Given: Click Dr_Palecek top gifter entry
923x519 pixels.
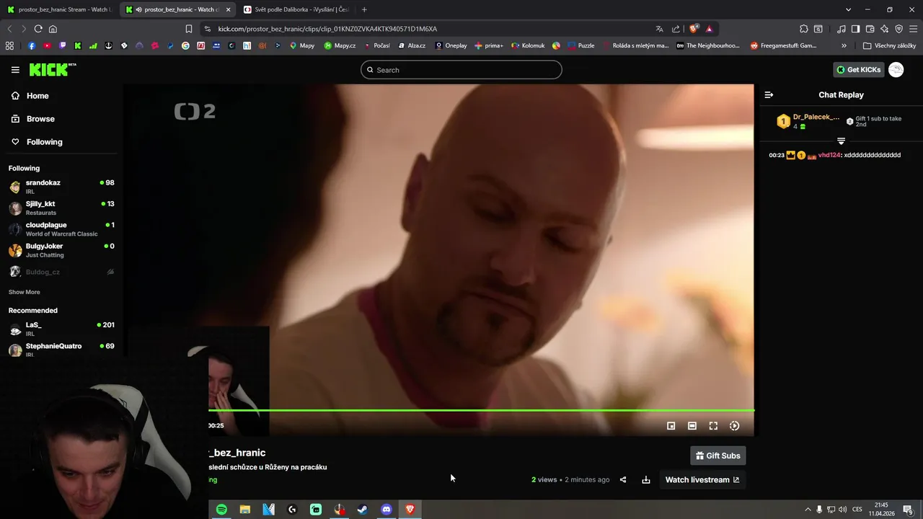Looking at the screenshot, I should (808, 121).
